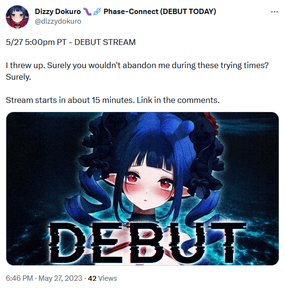Open Dizzy Dokuro's profile avatar

pyautogui.click(x=17, y=17)
